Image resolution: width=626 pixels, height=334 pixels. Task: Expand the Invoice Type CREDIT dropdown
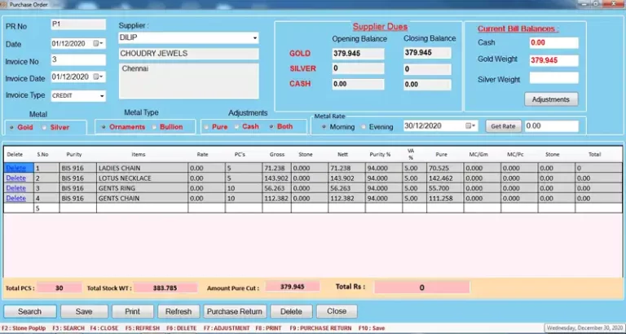tap(102, 96)
